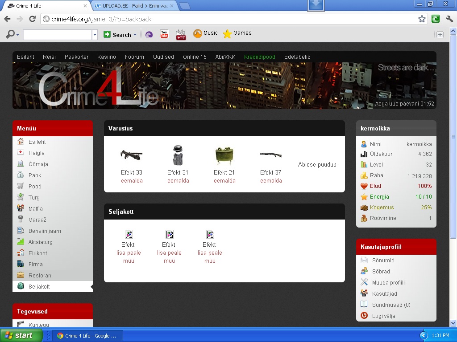Click the green Search toolbar button
Viewport: 457px width, 342px height.
117,35
